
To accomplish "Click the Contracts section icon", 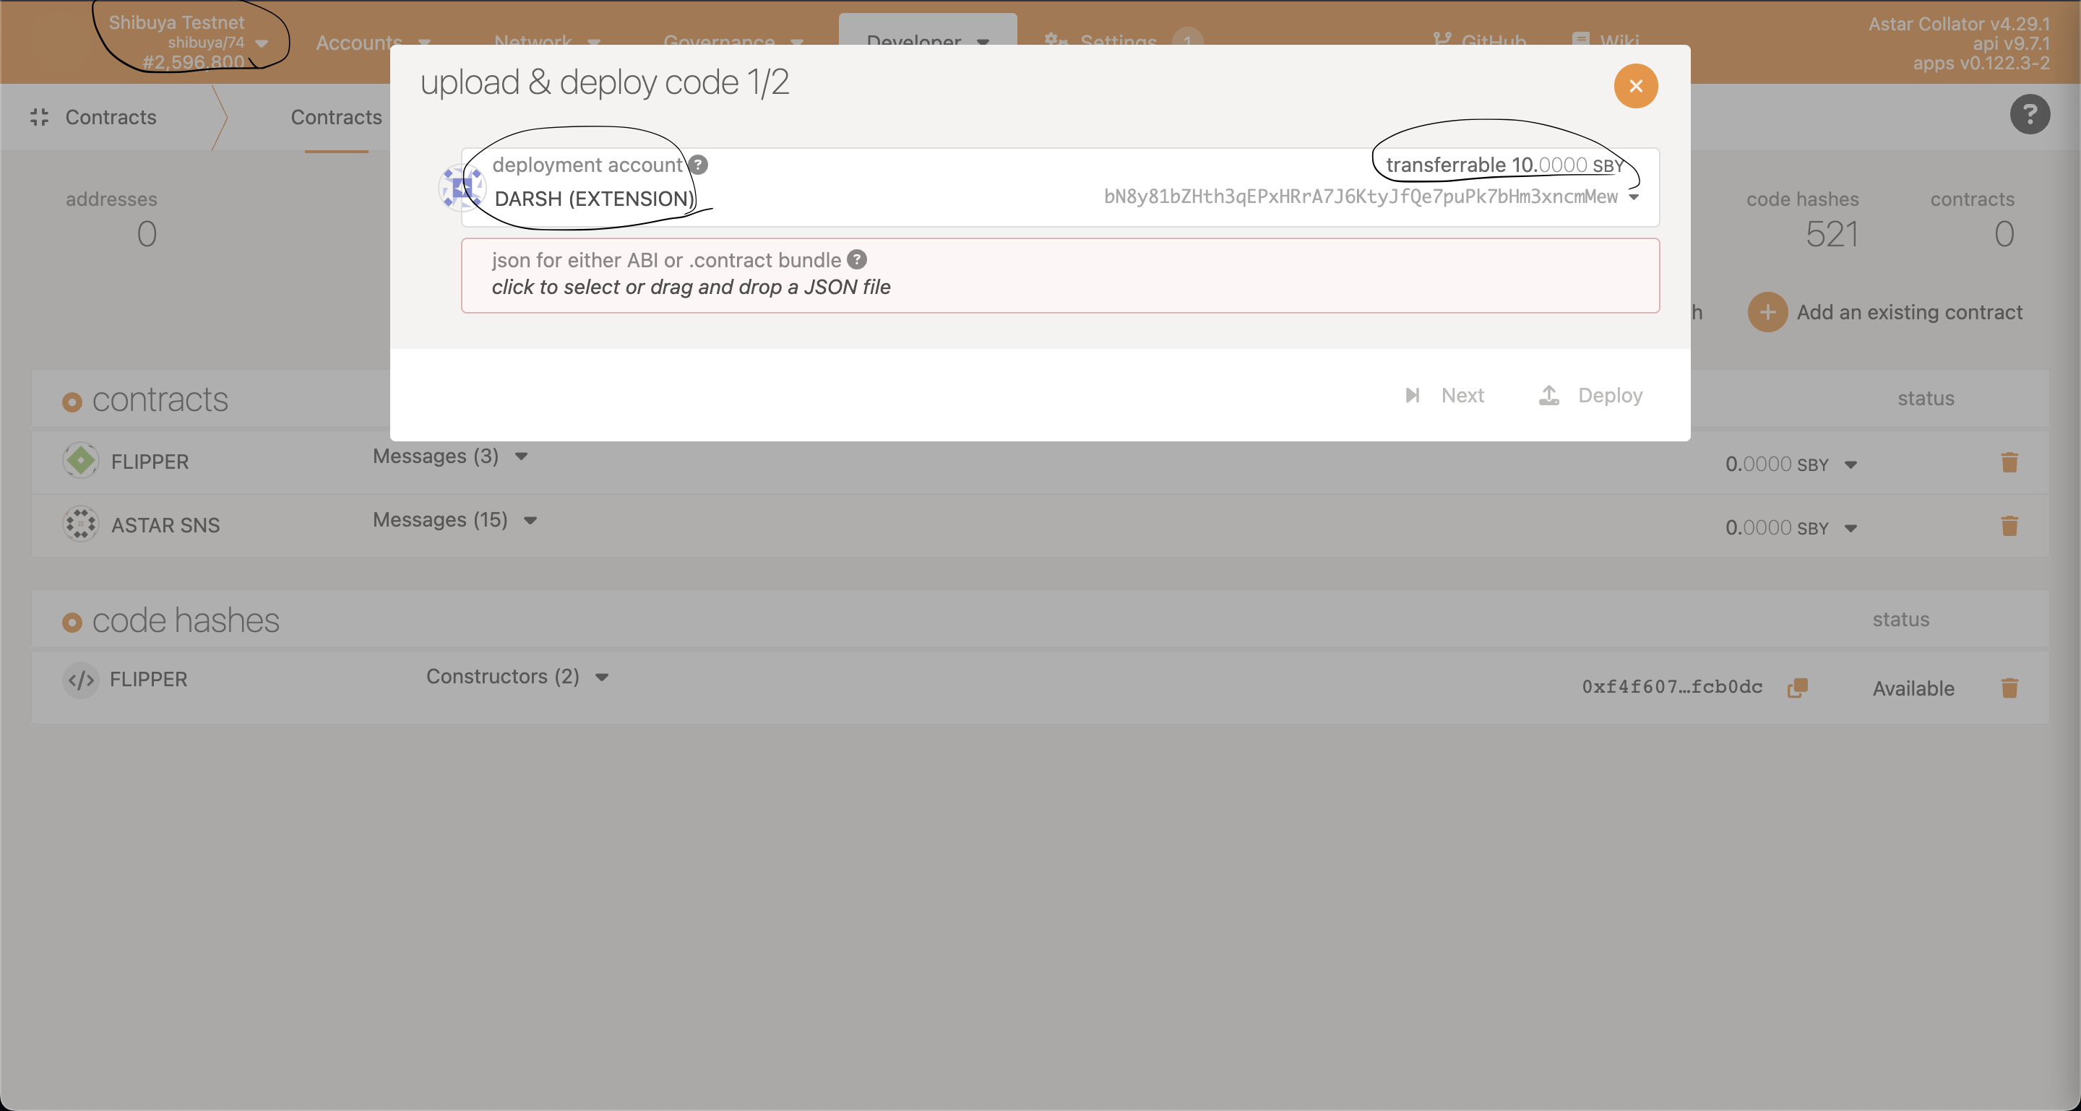I will [x=39, y=118].
